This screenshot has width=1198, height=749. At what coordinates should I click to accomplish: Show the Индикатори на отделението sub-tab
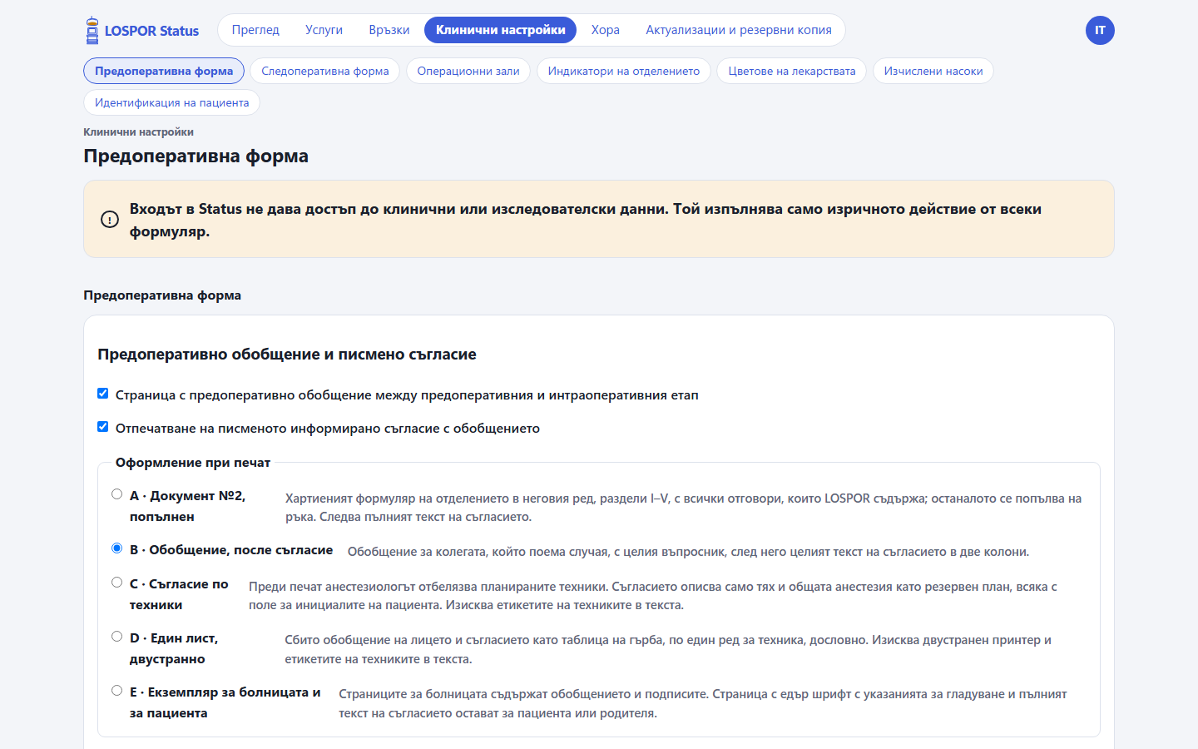point(624,71)
